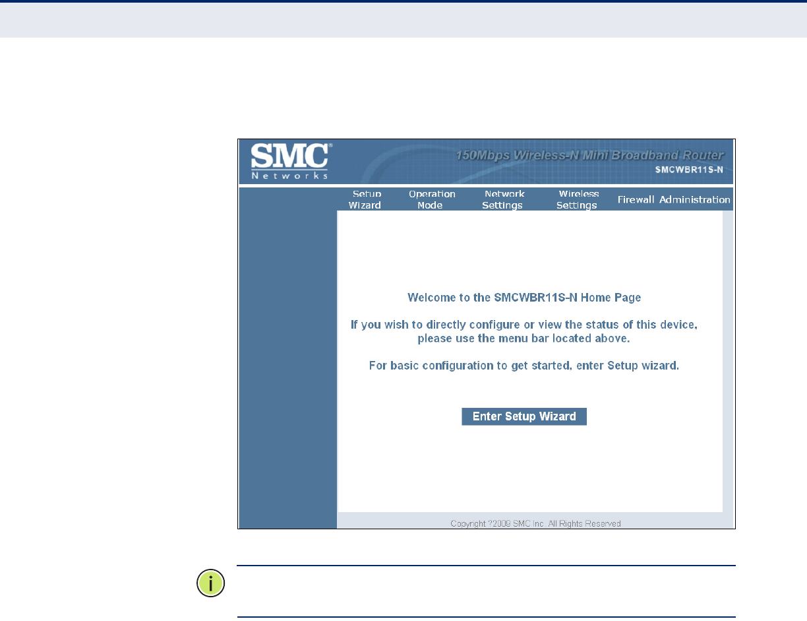Click the note info icon
The width and height of the screenshot is (807, 621).
[210, 583]
